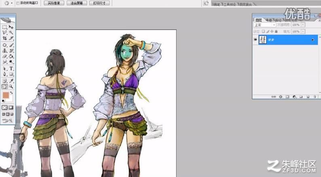This screenshot has width=321, height=177.
Task: Switch to the Paths tab
Action: [x=278, y=20]
